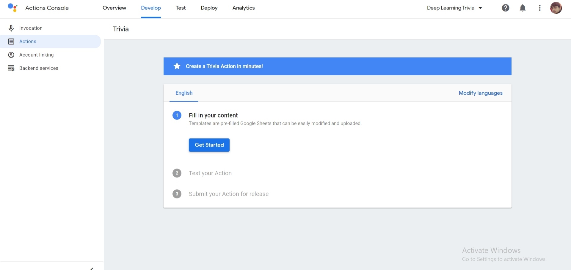Click the Backend services settings icon
Viewport: 571px width, 270px height.
pos(11,68)
